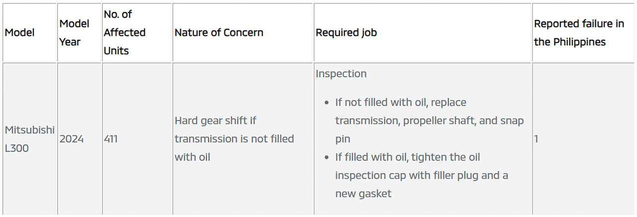Click the "new gasket" text
The image size is (637, 217).
click(363, 194)
